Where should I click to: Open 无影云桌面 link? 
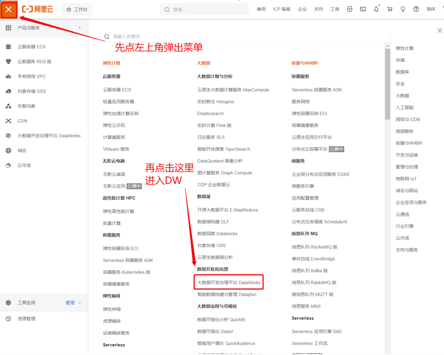[114, 174]
